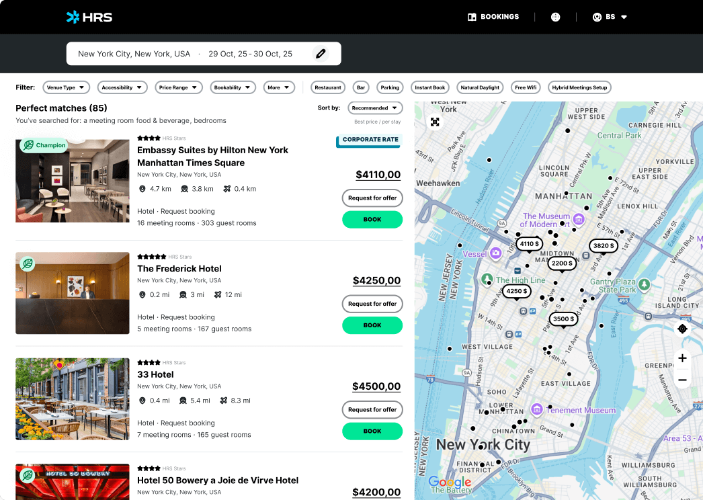Click location pin icon showing 4.7 km
This screenshot has width=703, height=500.
[x=142, y=189]
